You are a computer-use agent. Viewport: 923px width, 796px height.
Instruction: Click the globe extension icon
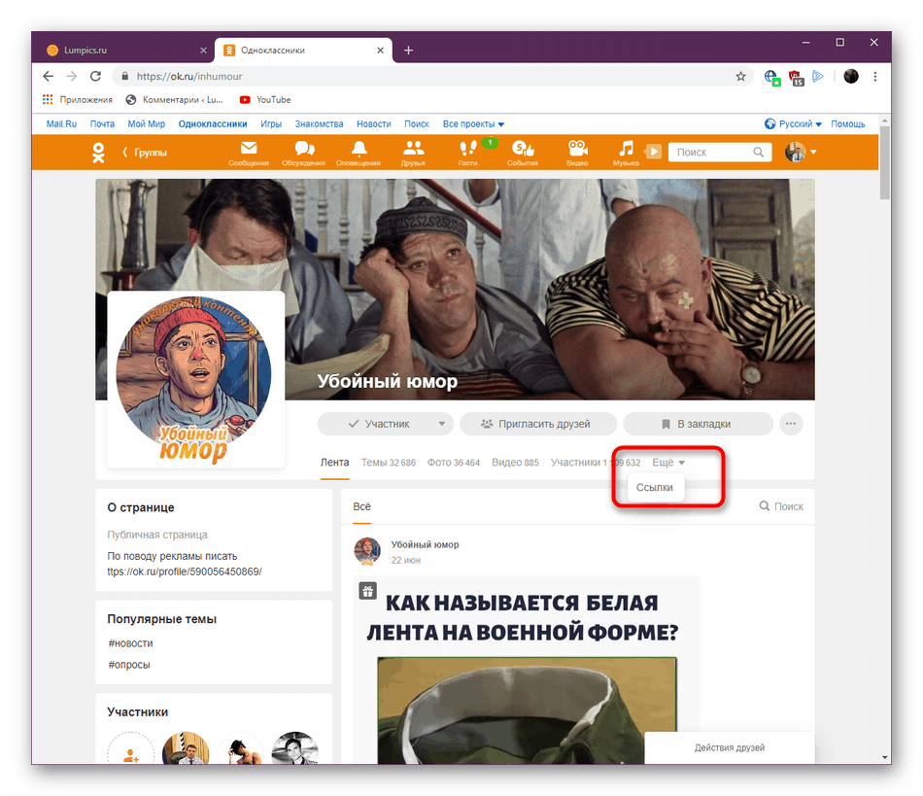(x=771, y=77)
